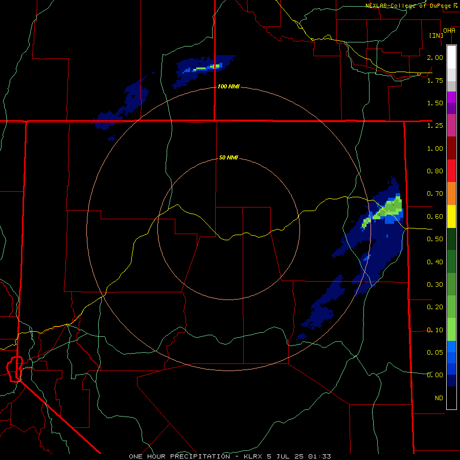Select the yellow legend swatch
The image size is (460, 460).
(x=451, y=216)
